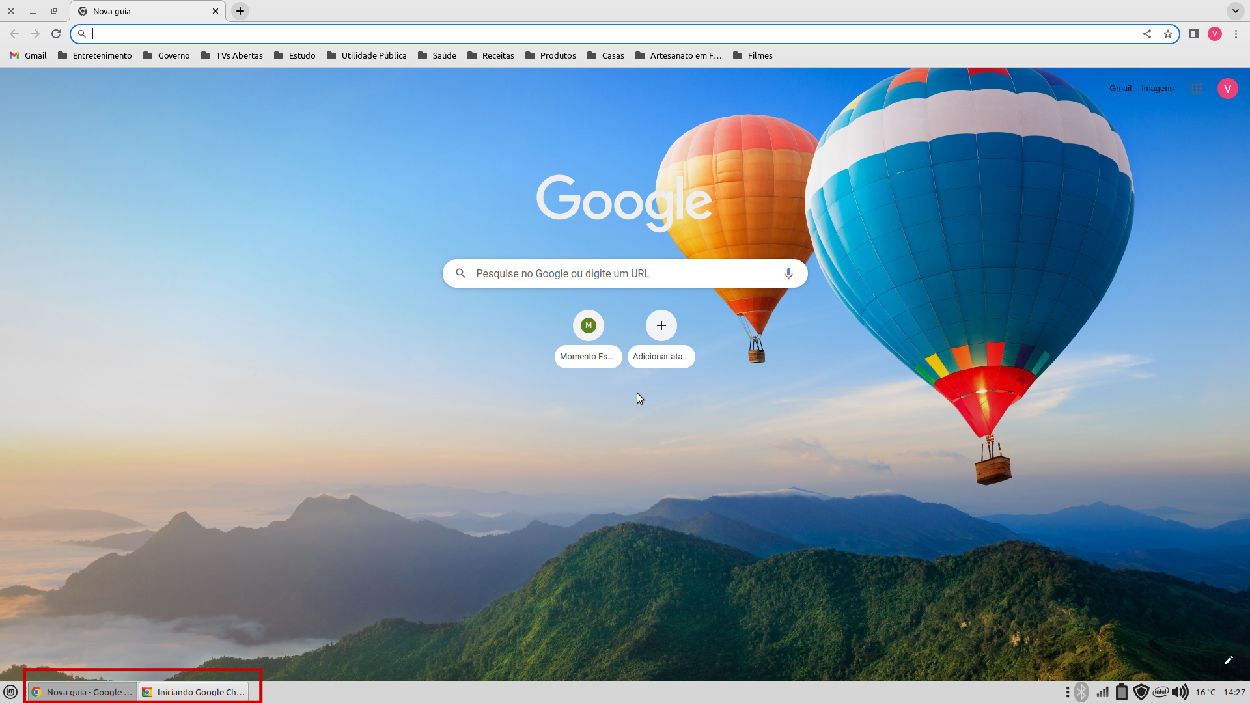
Task: Click the browser forward arrow
Action: tap(35, 34)
